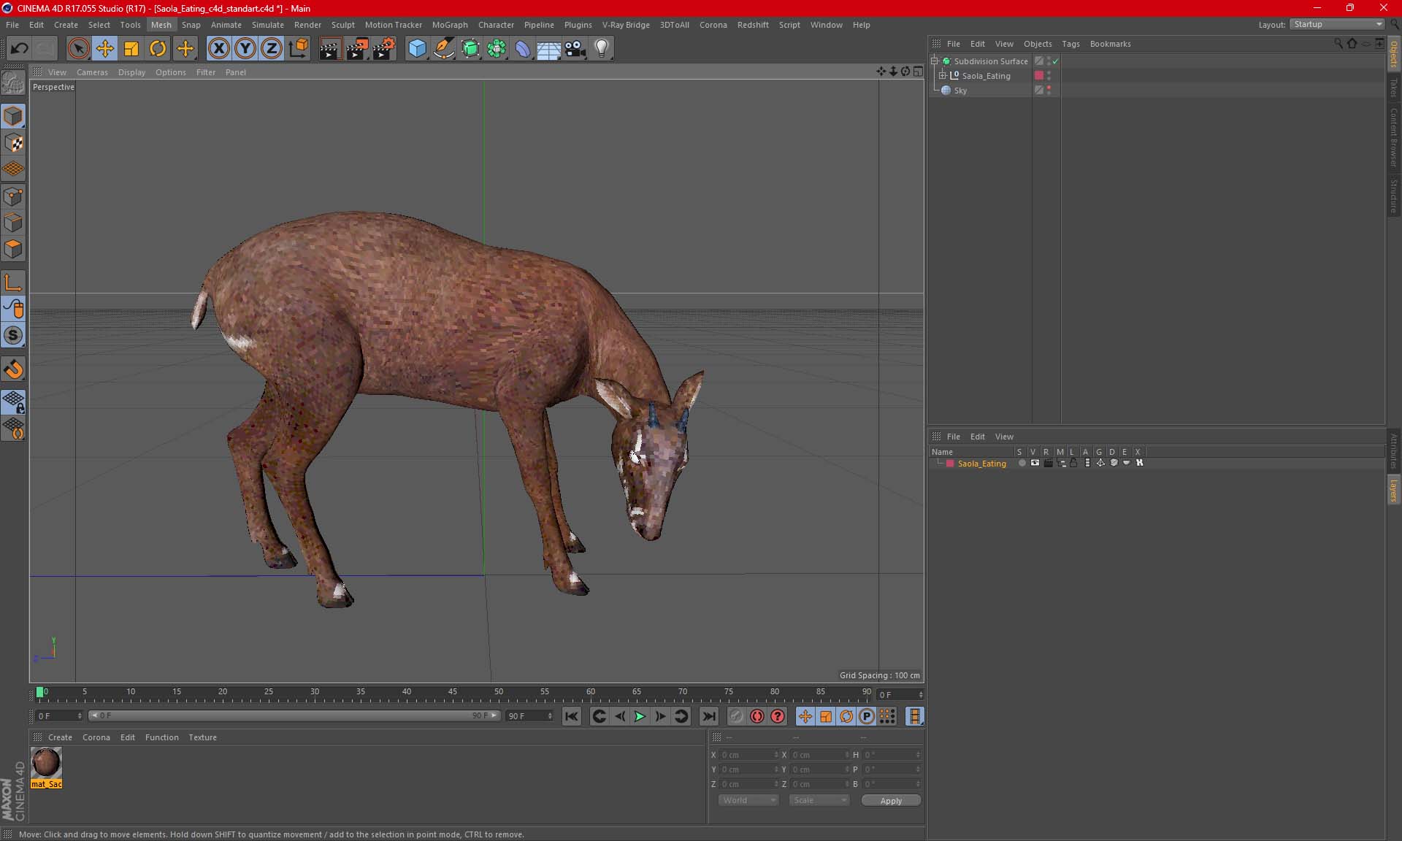
Task: Click Saola_Eating layer color swatch
Action: (x=950, y=464)
